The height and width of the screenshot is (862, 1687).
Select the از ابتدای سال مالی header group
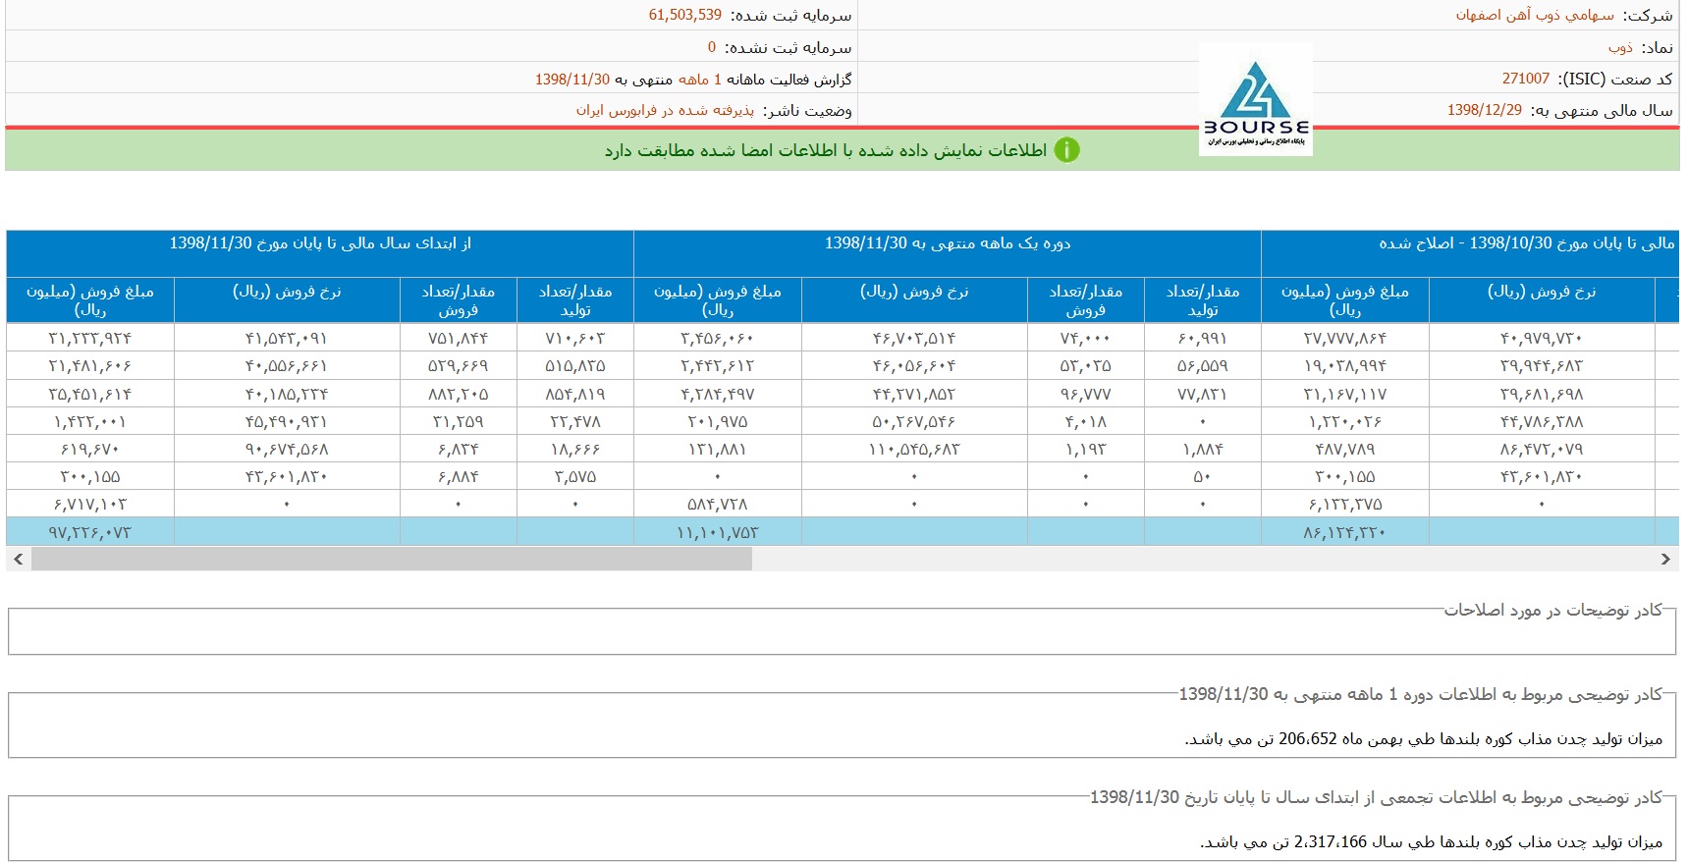point(320,243)
